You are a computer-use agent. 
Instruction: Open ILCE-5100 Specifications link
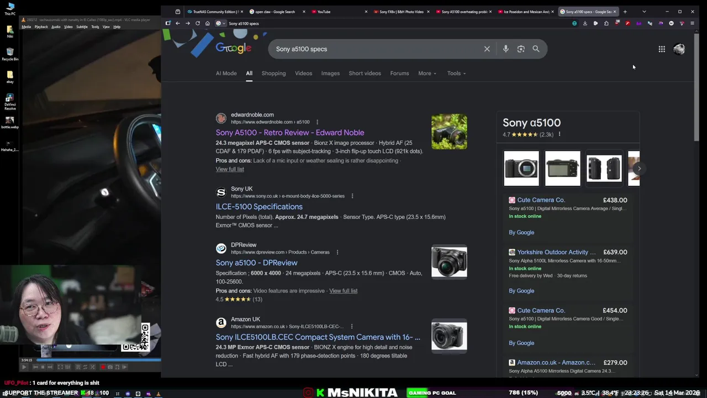point(259,207)
